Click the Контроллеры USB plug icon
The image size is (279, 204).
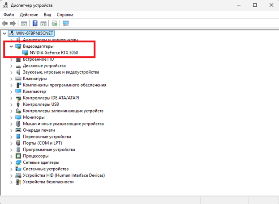tap(18, 104)
